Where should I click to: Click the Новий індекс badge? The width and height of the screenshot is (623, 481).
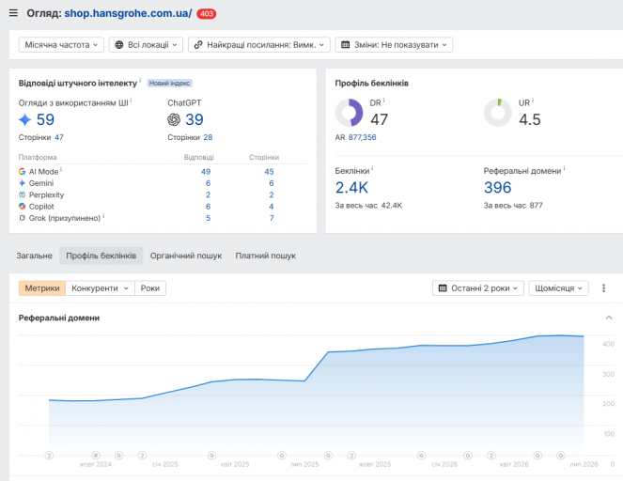pyautogui.click(x=170, y=83)
